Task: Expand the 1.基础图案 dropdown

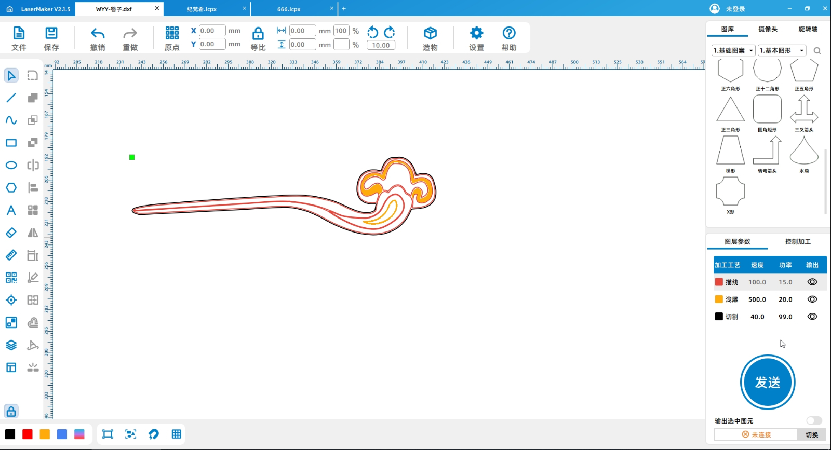Action: (733, 50)
